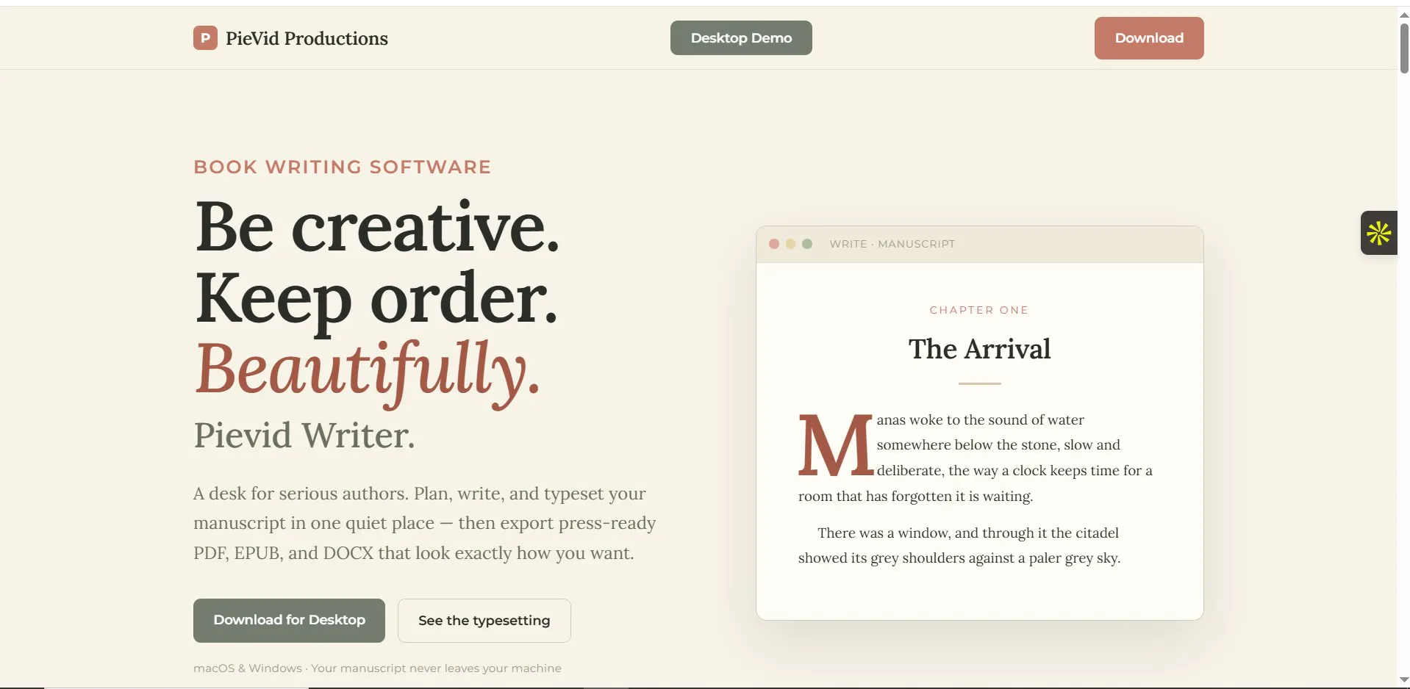Click the red dot in manuscript window
1410x689 pixels.
pos(774,244)
